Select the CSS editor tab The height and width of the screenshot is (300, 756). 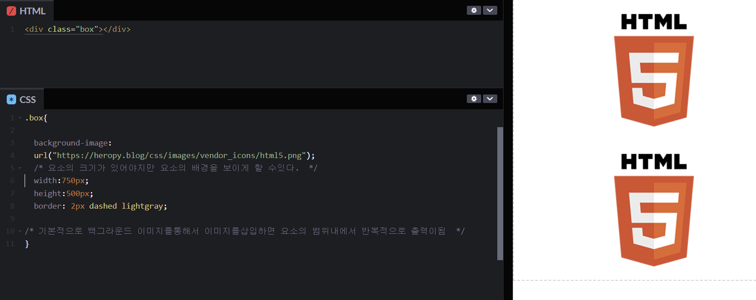(22, 99)
